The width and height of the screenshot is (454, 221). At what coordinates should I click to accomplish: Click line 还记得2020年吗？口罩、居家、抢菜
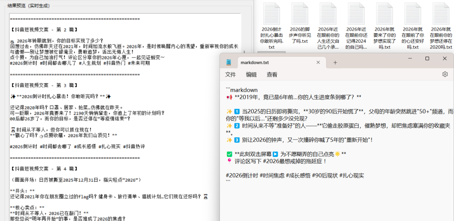tap(66, 107)
